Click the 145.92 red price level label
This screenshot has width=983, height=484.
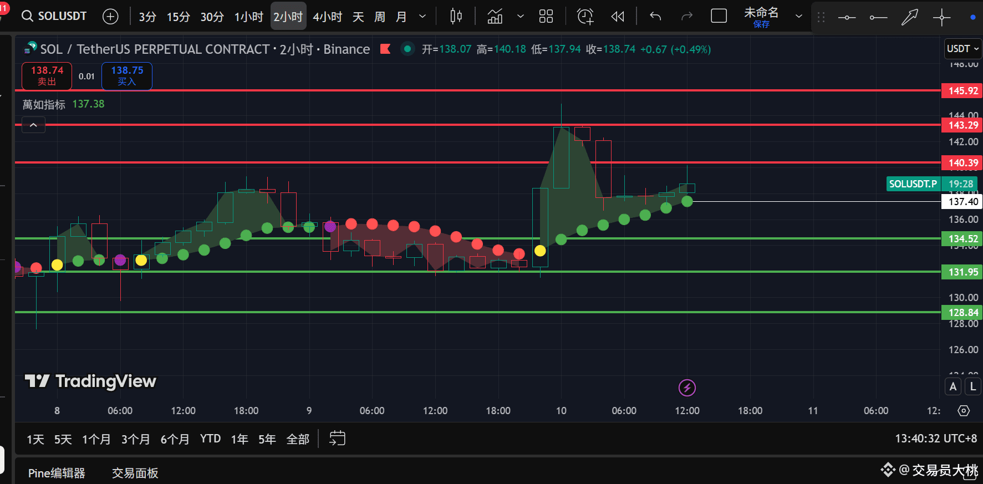962,90
